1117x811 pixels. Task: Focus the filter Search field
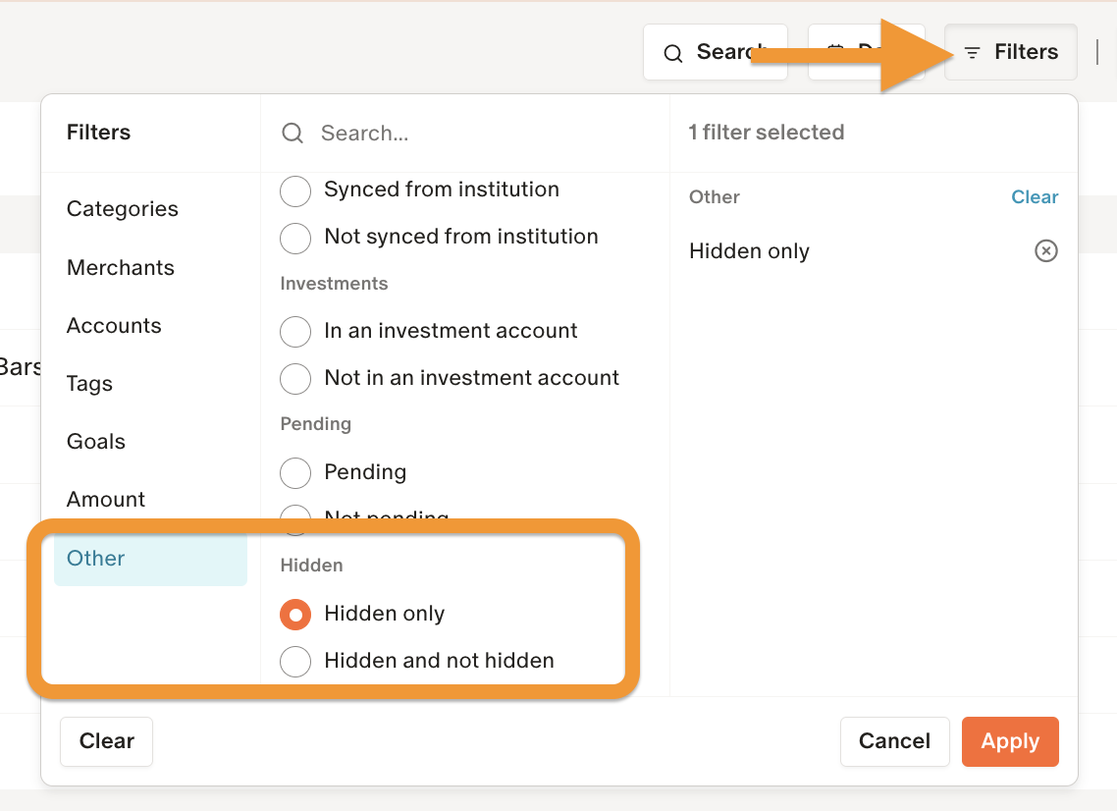(481, 134)
